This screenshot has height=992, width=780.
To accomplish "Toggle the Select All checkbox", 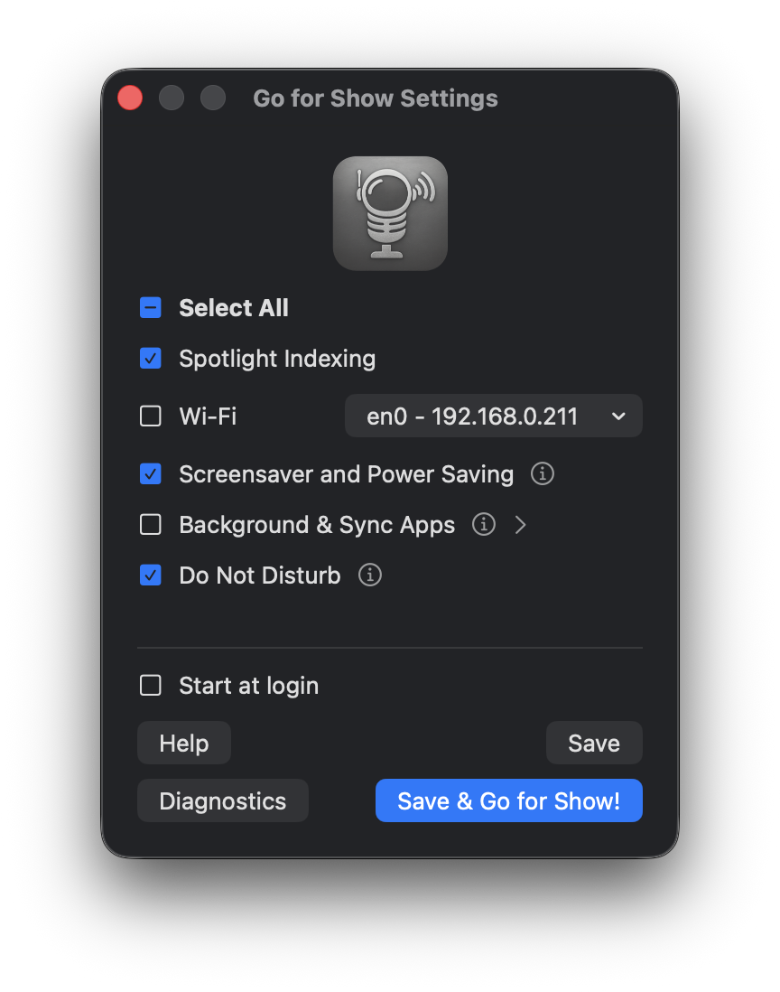I will [151, 308].
